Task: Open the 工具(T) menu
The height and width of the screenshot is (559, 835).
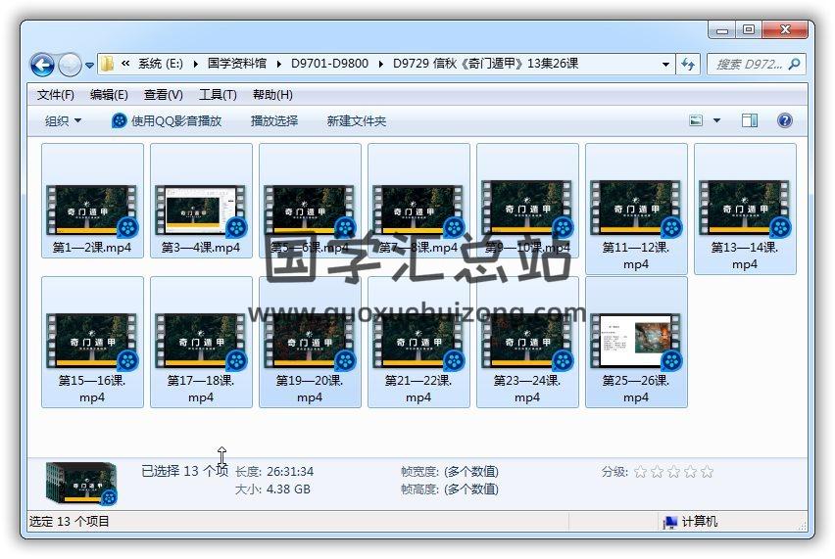Action: 218,95
